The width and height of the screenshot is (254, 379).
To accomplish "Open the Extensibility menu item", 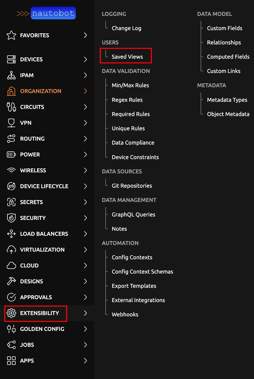I will 39,313.
